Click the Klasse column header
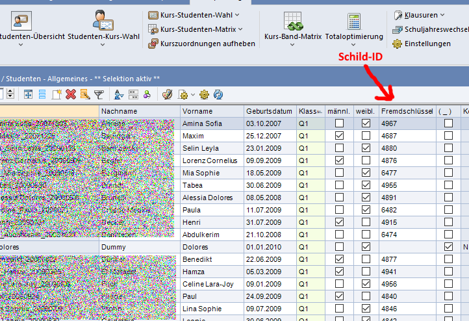469x321 pixels. (x=311, y=111)
